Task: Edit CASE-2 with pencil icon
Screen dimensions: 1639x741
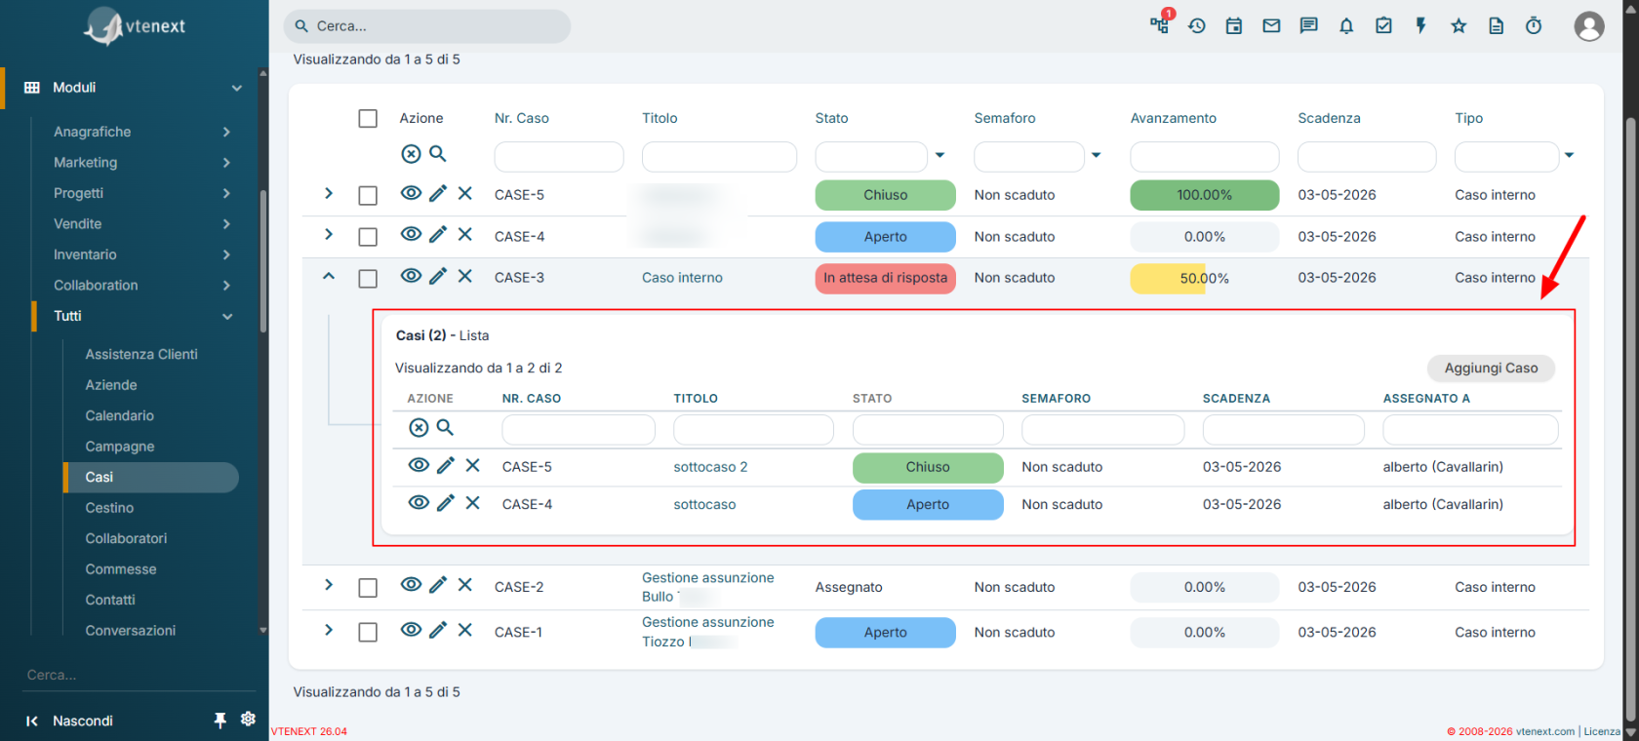Action: tap(438, 585)
